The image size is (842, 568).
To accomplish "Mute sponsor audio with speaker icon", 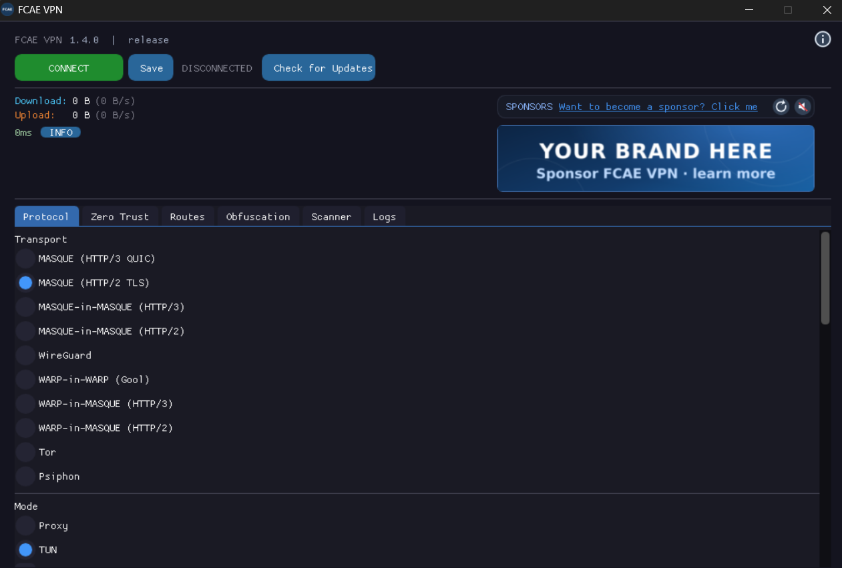I will (x=803, y=107).
